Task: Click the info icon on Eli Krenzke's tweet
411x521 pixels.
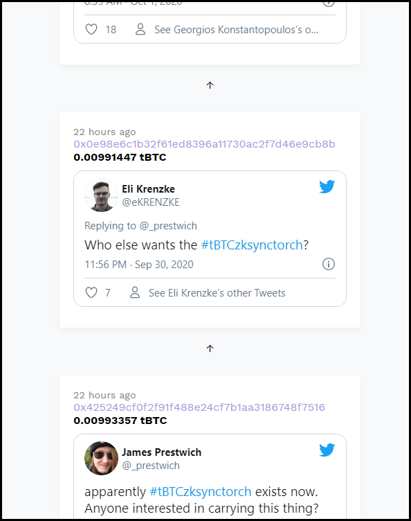Action: [x=329, y=264]
